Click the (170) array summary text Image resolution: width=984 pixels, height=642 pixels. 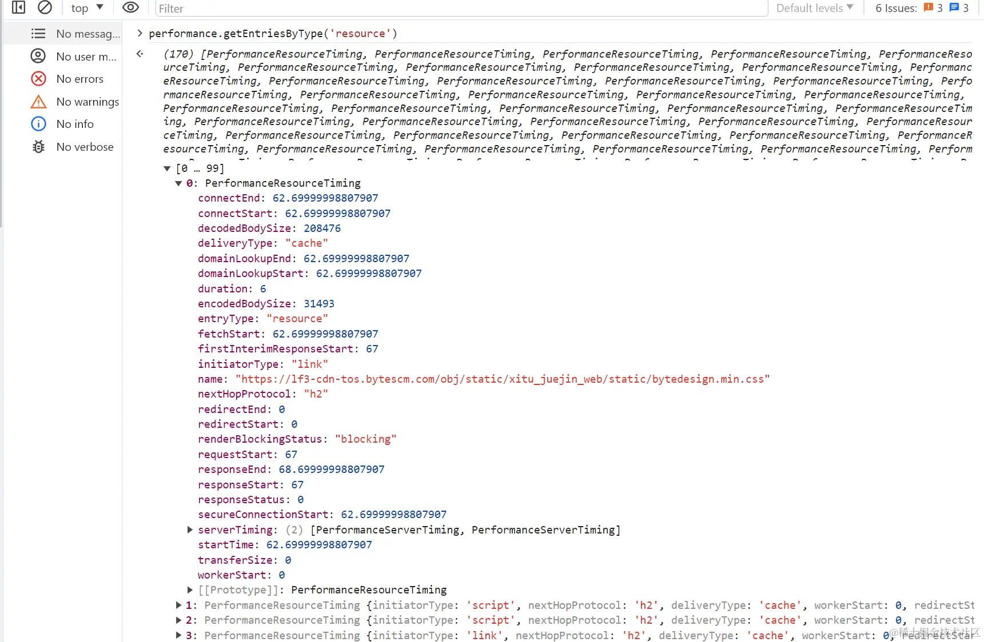[178, 54]
